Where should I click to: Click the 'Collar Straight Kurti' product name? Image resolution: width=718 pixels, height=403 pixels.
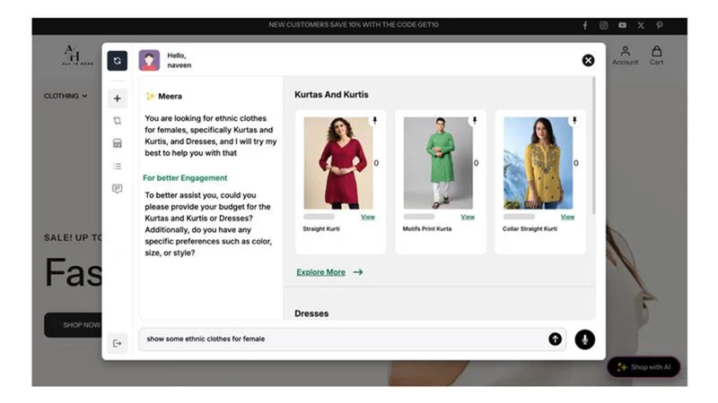tap(530, 229)
